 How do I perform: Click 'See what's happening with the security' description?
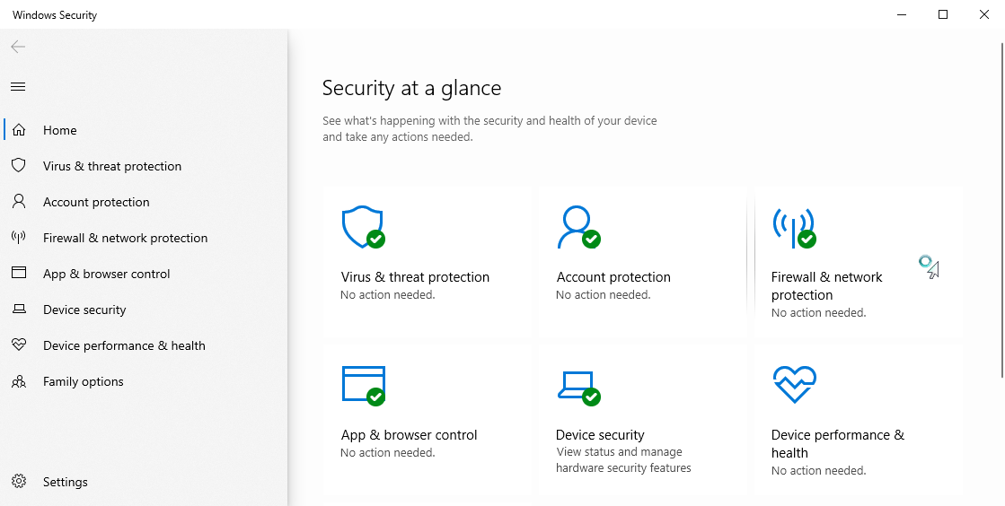489,128
